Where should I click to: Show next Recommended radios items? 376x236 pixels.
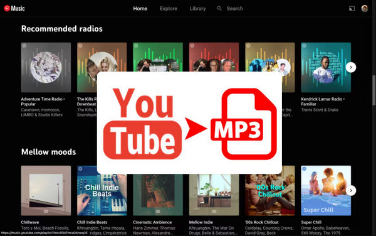click(x=351, y=67)
